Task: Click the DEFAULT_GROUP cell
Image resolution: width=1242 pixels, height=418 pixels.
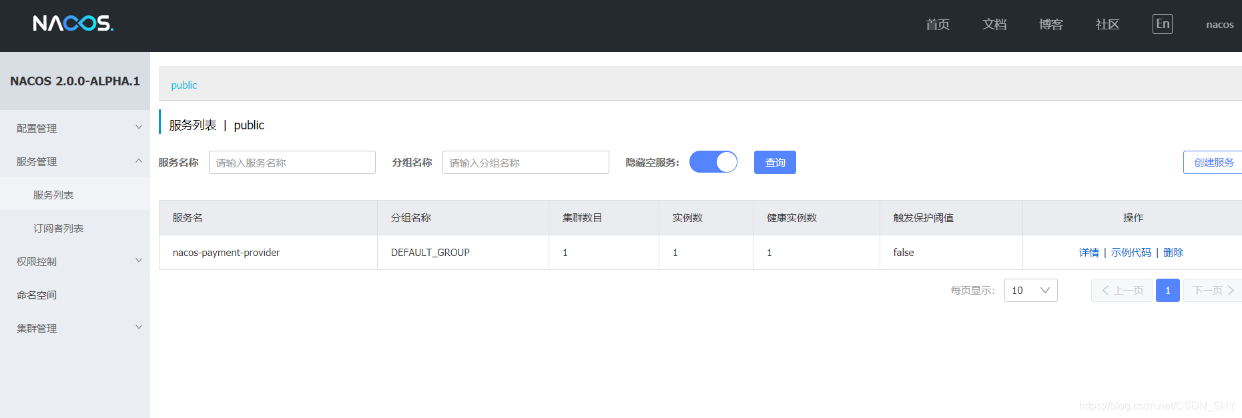Action: tap(463, 253)
